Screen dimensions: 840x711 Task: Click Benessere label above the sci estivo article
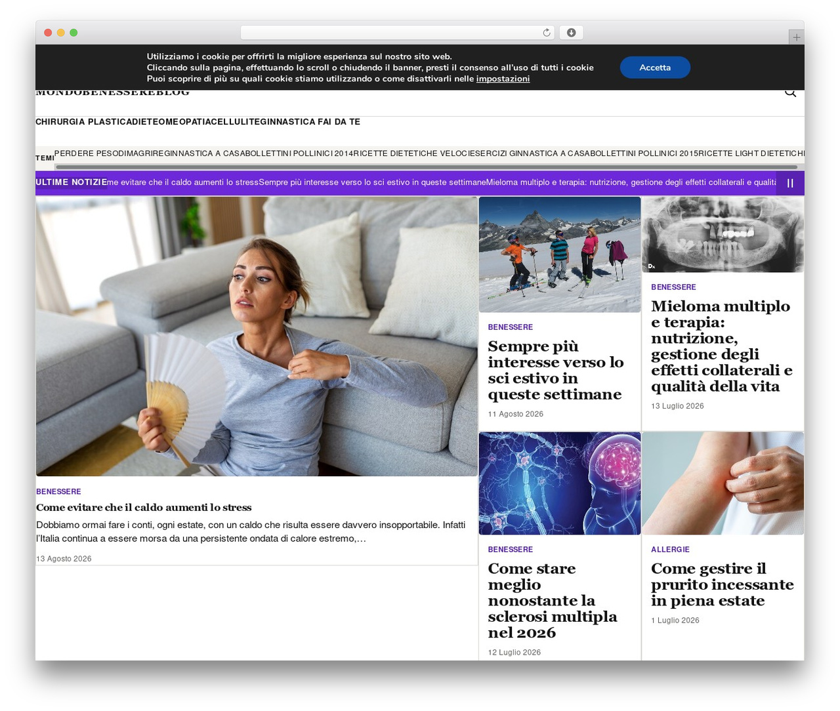click(x=511, y=327)
